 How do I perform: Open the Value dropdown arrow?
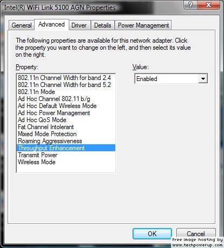[203, 79]
